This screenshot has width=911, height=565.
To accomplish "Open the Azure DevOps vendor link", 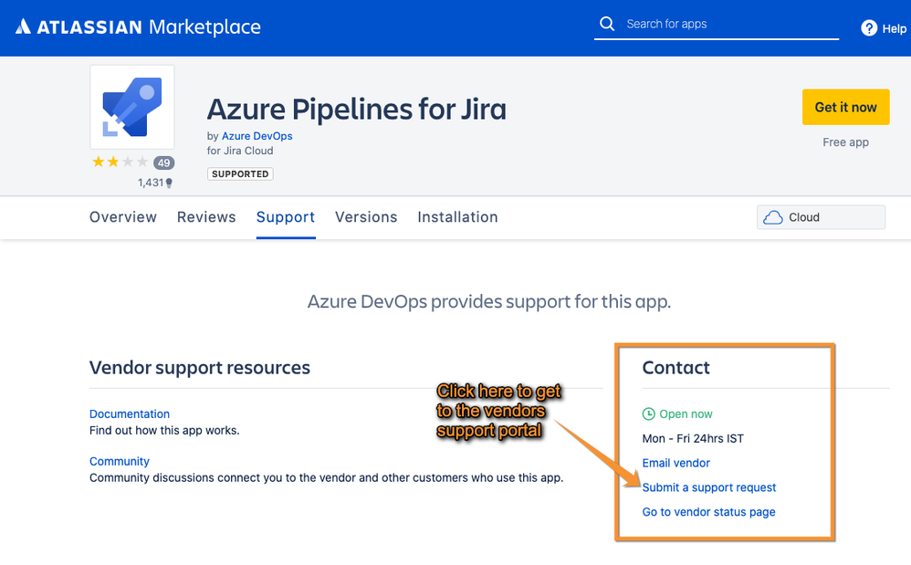I will [257, 136].
